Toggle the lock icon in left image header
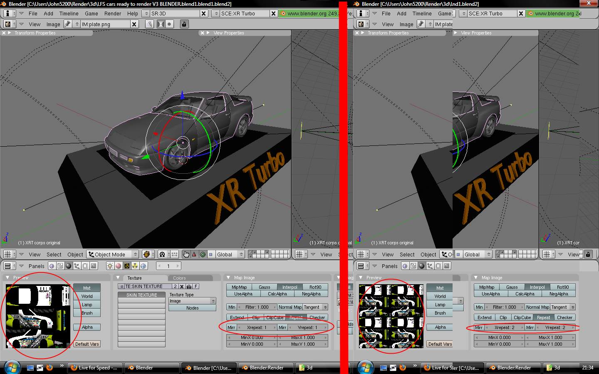The height and width of the screenshot is (374, 599). pos(183,24)
